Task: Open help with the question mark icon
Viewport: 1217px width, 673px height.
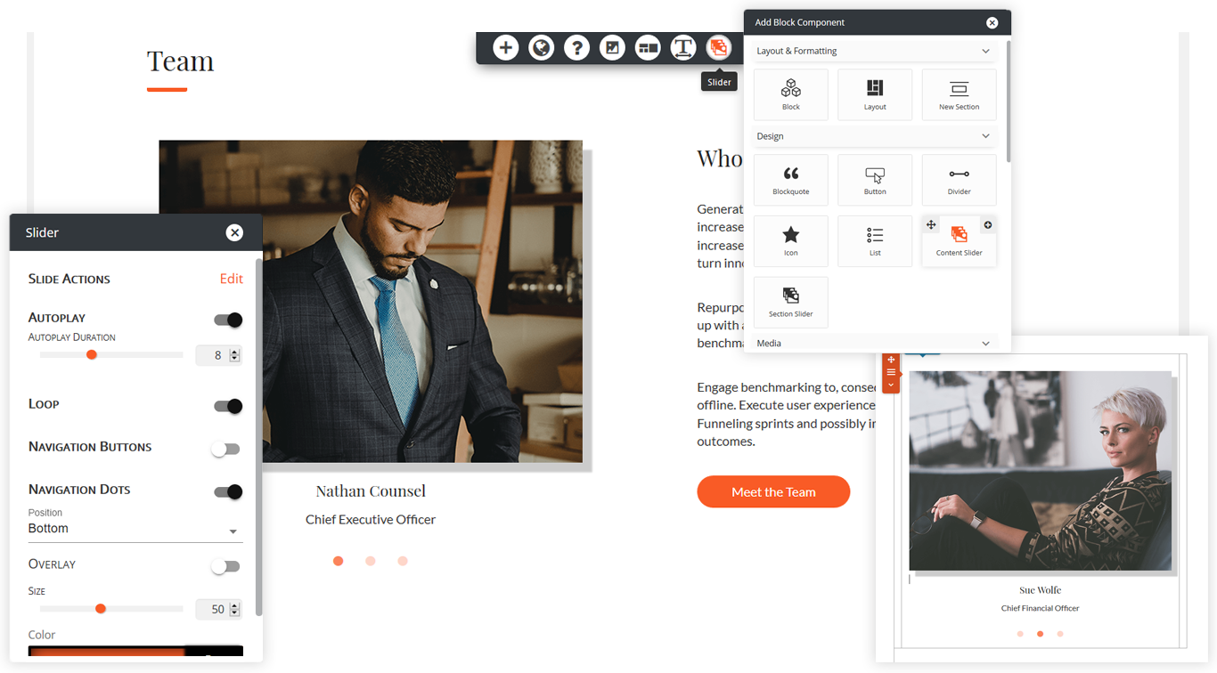Action: tap(577, 48)
